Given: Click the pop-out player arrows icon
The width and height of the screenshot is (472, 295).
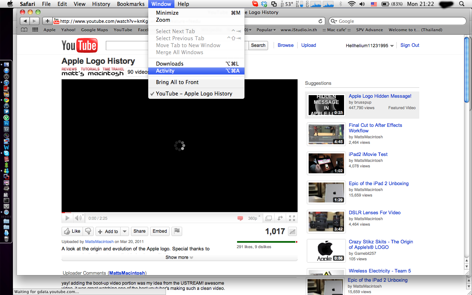Looking at the screenshot, I should pyautogui.click(x=280, y=218).
